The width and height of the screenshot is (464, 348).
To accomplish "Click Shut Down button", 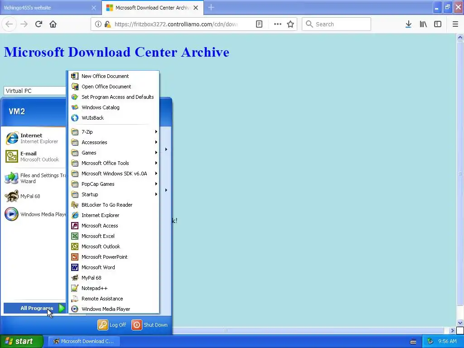I will 150,324.
